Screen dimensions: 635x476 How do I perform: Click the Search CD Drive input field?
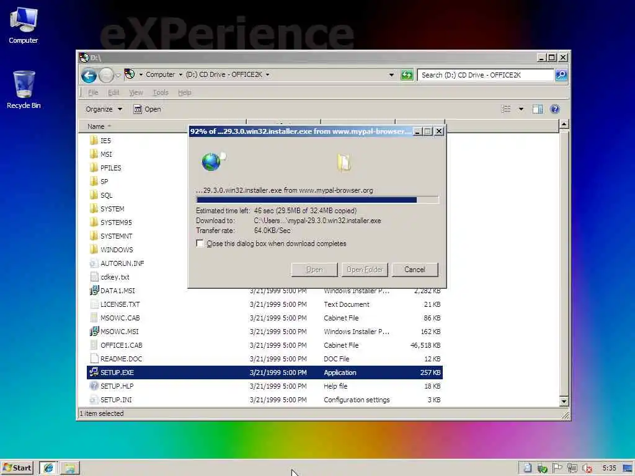click(x=485, y=75)
